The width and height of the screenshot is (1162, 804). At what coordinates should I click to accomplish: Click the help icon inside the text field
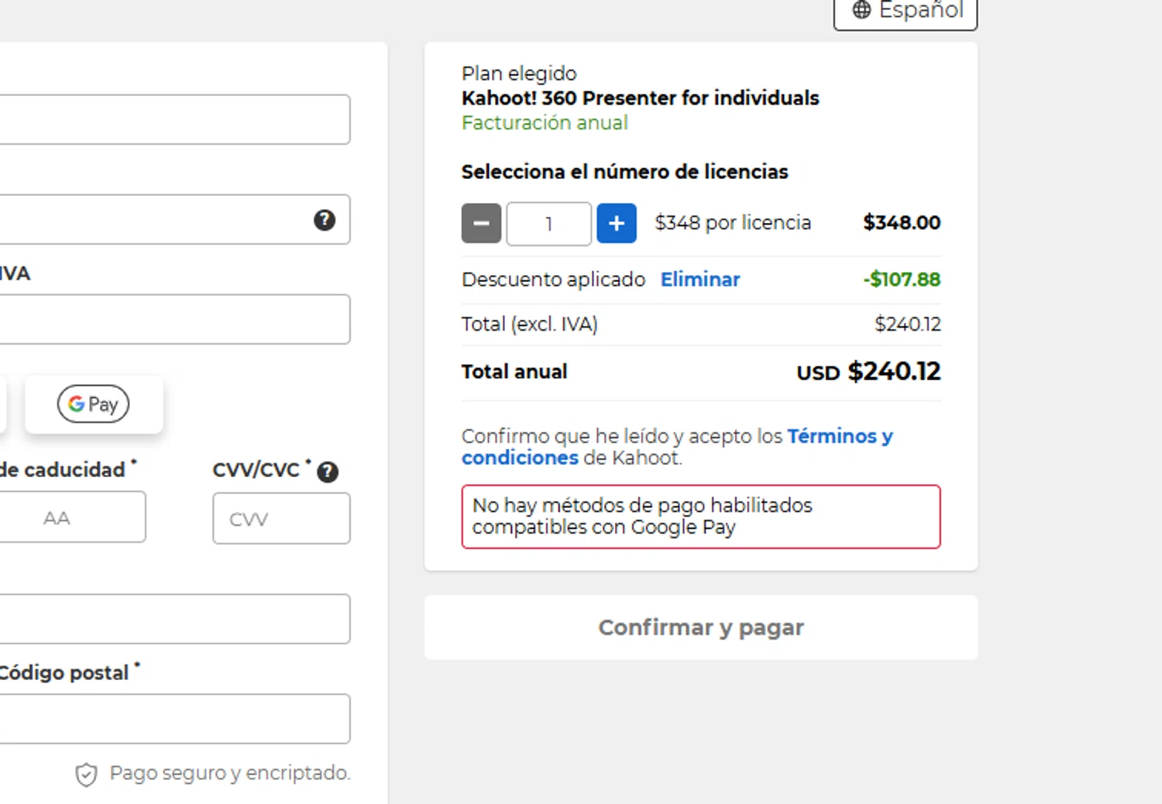tap(325, 220)
